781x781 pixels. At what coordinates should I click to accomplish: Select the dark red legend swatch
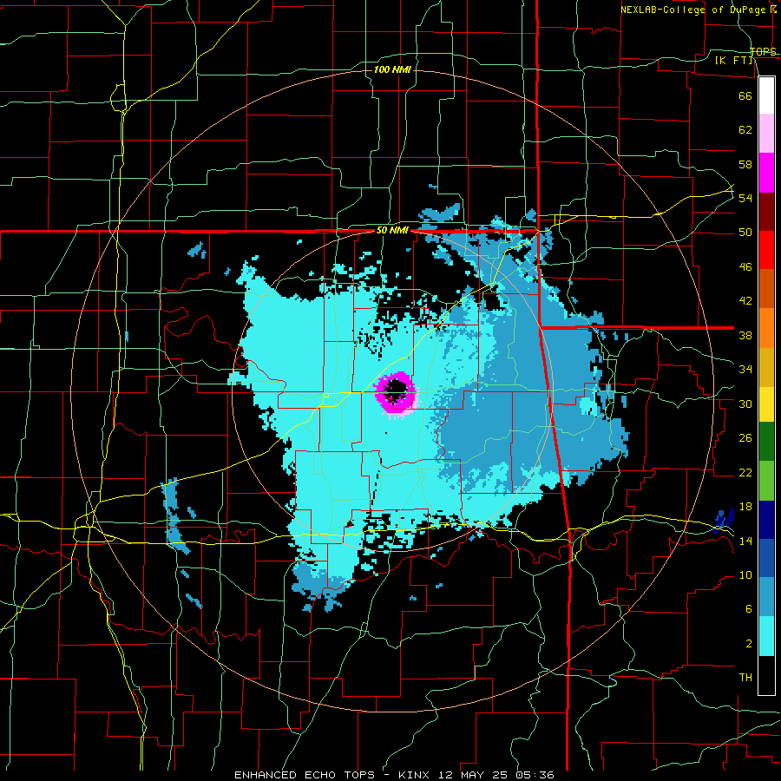point(766,212)
